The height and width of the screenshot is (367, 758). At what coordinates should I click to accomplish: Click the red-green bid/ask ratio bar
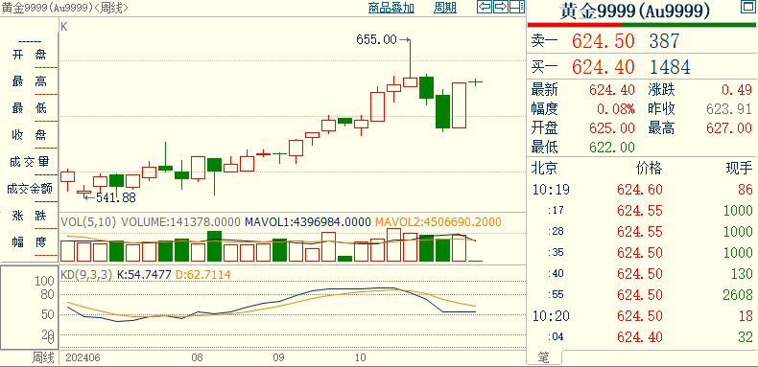click(642, 25)
